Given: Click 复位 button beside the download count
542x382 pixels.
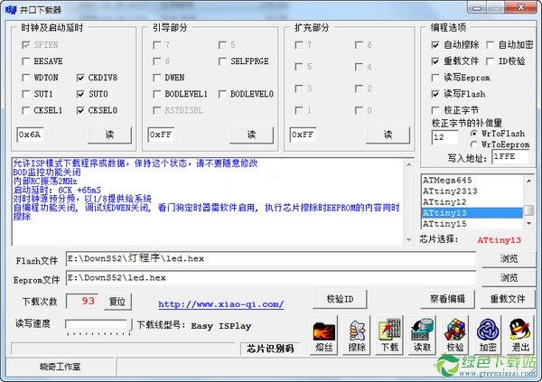Looking at the screenshot, I should (x=117, y=300).
